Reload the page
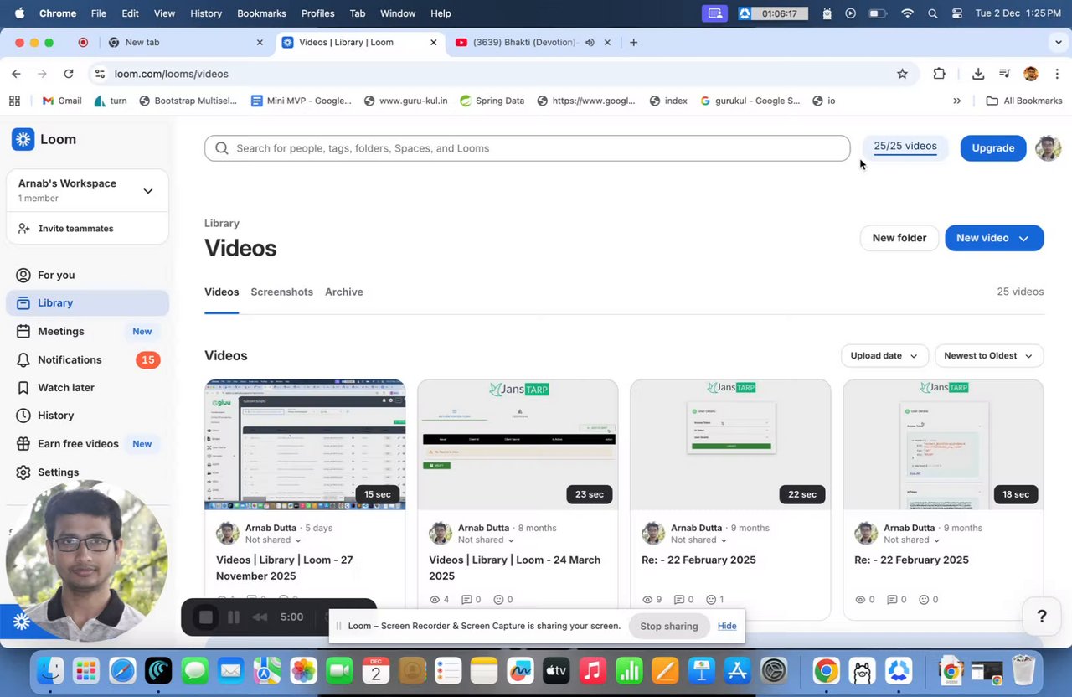Viewport: 1072px width, 697px height. click(69, 74)
